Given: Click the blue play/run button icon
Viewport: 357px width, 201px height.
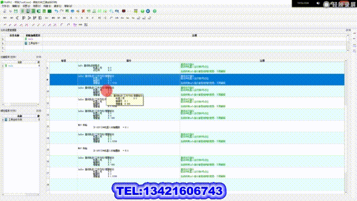Looking at the screenshot, I should [x=148, y=11].
